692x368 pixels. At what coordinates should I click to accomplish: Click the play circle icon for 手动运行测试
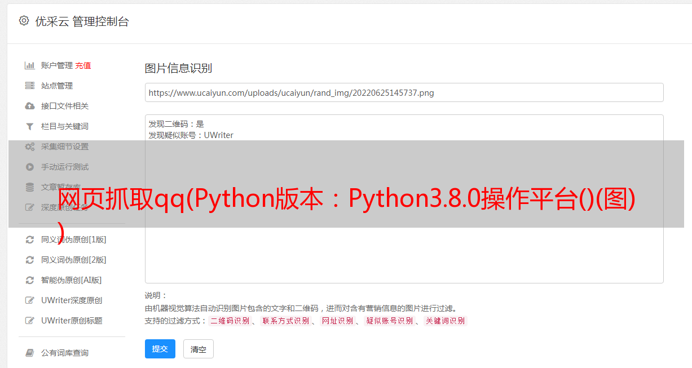pyautogui.click(x=30, y=167)
